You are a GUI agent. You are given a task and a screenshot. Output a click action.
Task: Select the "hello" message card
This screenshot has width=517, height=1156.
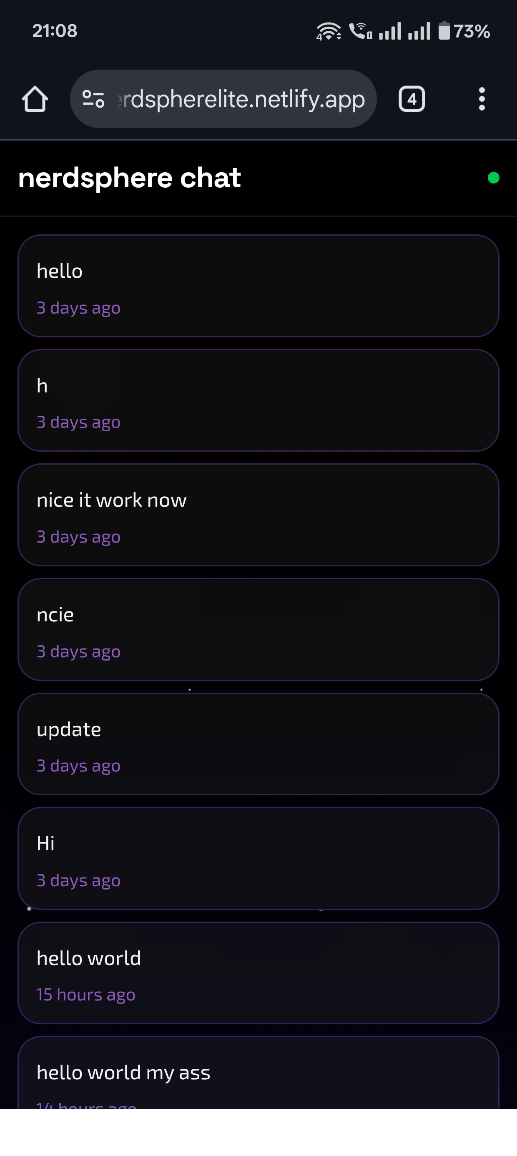(258, 286)
